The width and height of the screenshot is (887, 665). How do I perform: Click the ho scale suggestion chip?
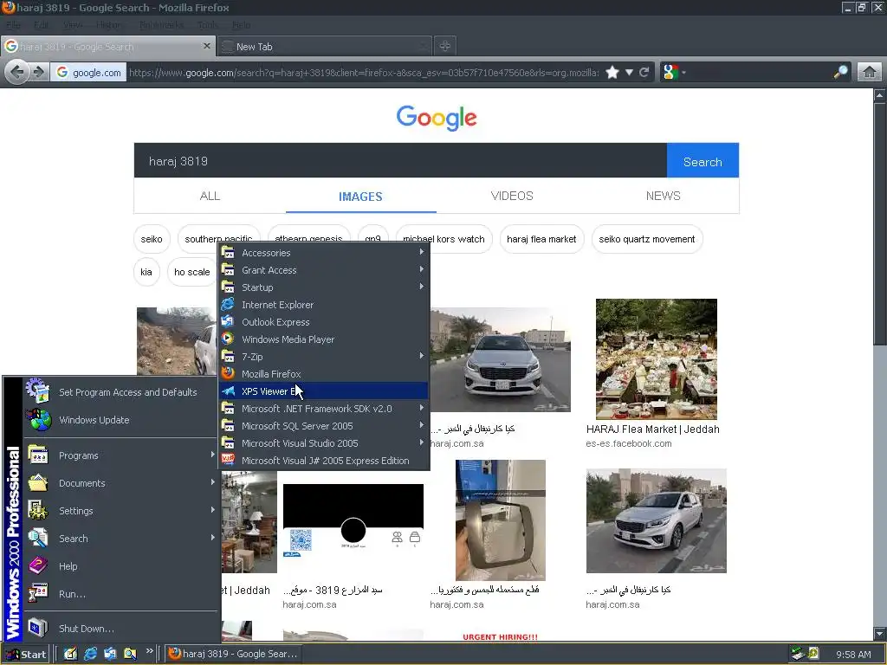(x=191, y=272)
